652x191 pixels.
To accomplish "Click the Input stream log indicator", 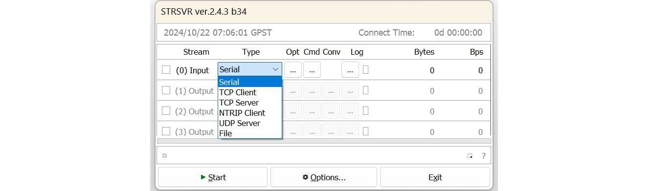I will (x=366, y=70).
